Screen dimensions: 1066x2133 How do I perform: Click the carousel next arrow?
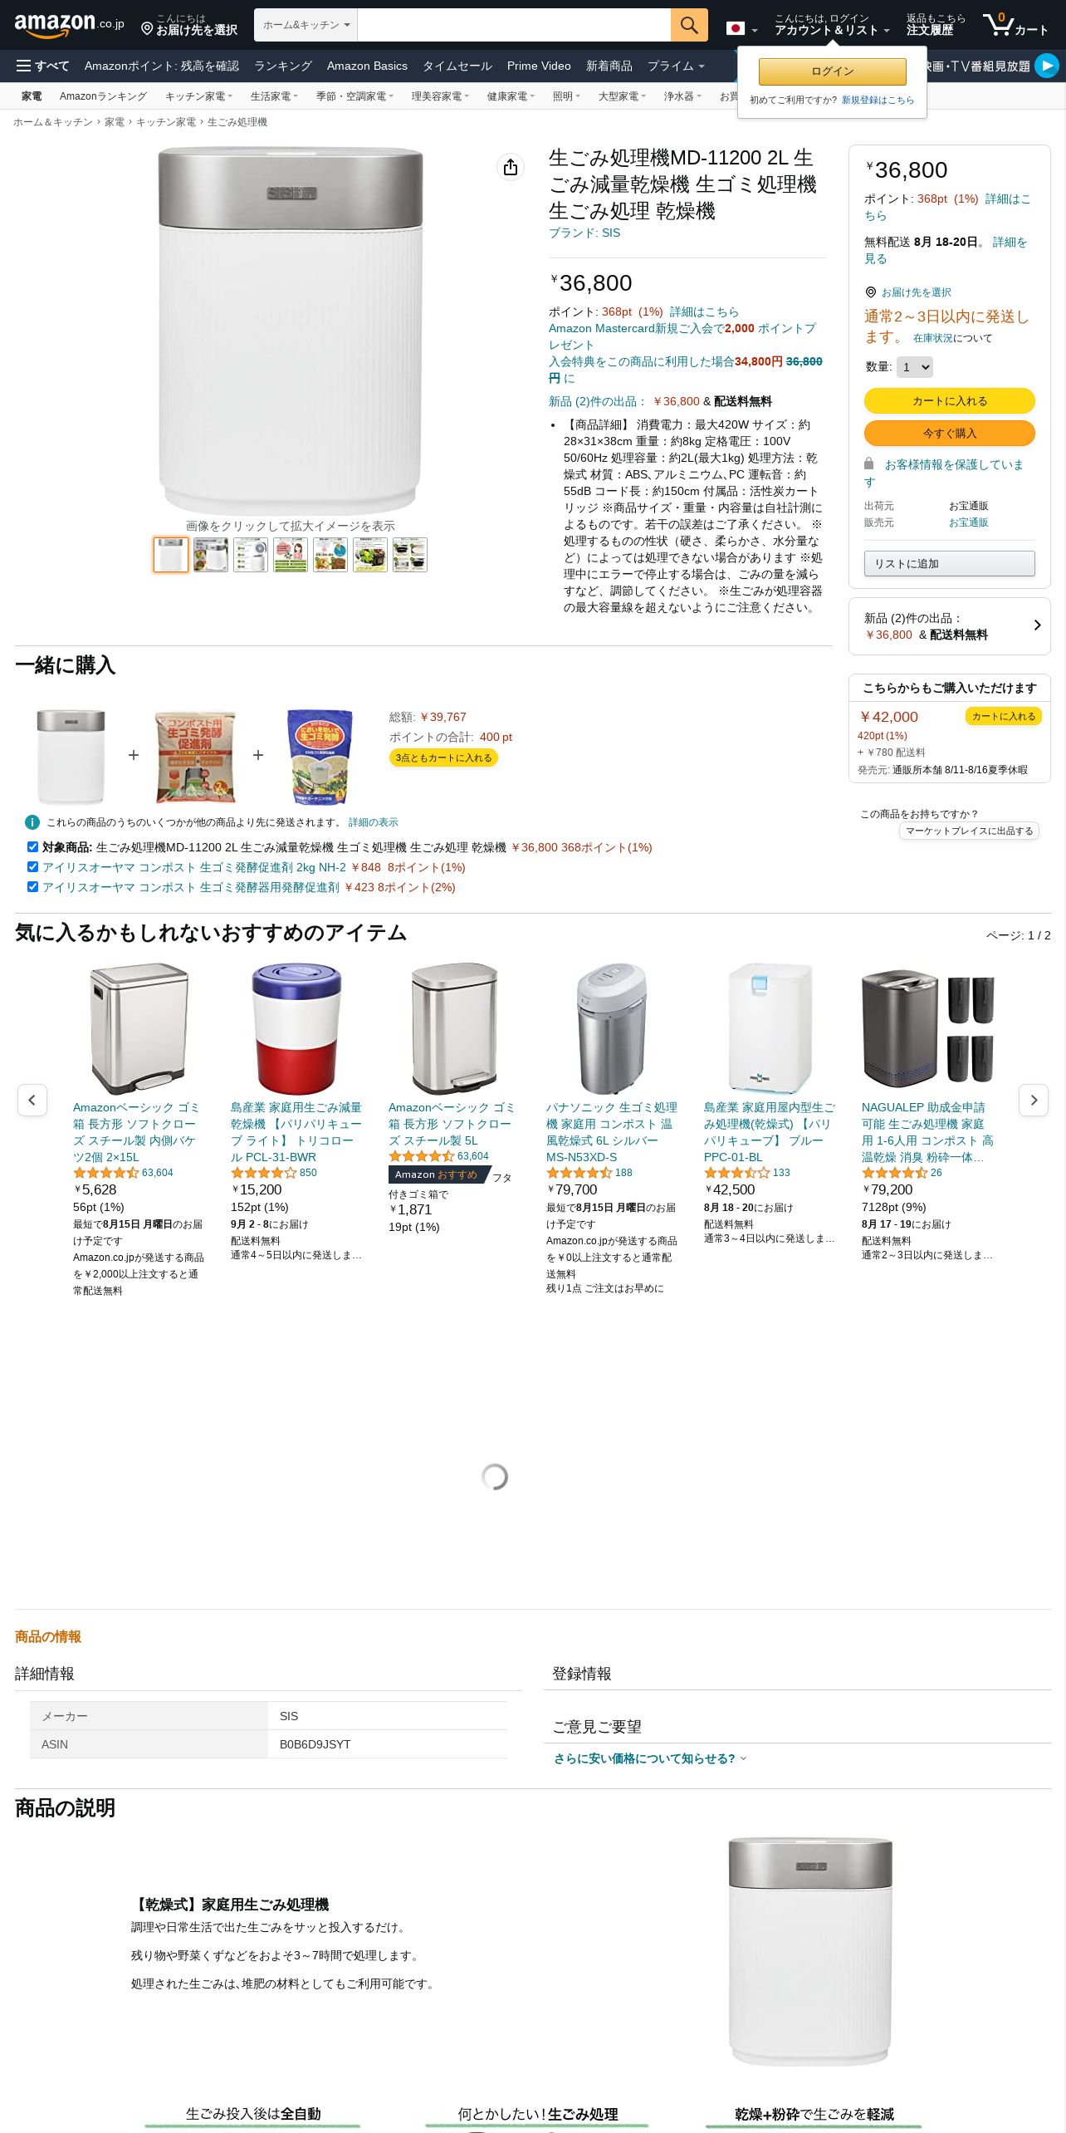click(x=1034, y=1100)
